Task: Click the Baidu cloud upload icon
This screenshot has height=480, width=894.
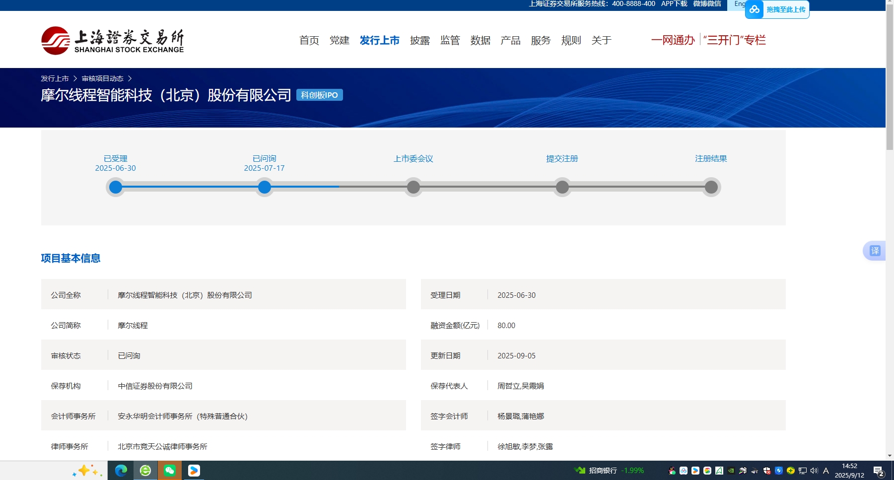Action: pyautogui.click(x=755, y=9)
